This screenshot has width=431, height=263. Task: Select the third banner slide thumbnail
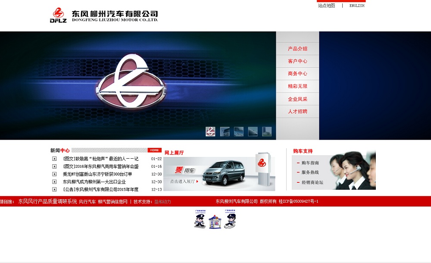[x=239, y=131]
